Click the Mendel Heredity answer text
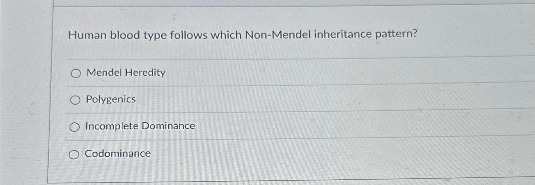This screenshot has width=535, height=185. point(125,73)
